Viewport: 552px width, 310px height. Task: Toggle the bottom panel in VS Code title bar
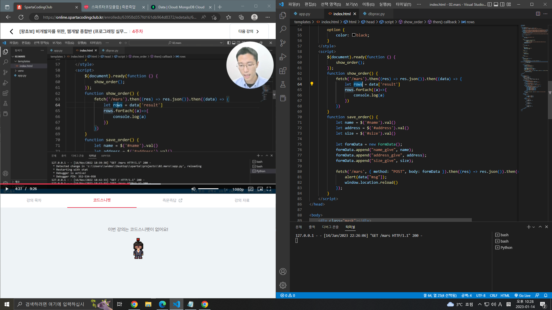(496, 4)
